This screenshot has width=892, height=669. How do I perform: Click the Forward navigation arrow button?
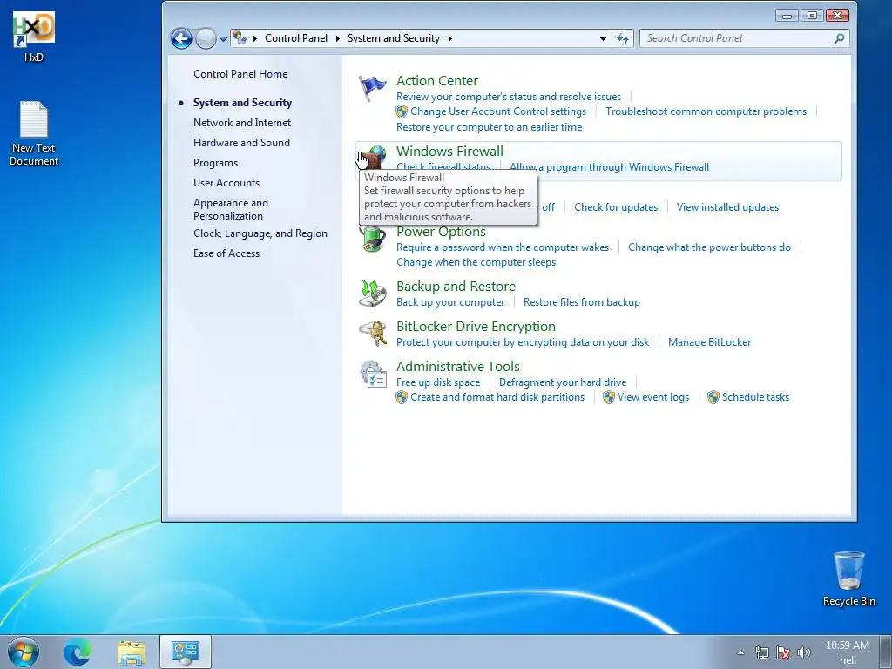coord(206,38)
